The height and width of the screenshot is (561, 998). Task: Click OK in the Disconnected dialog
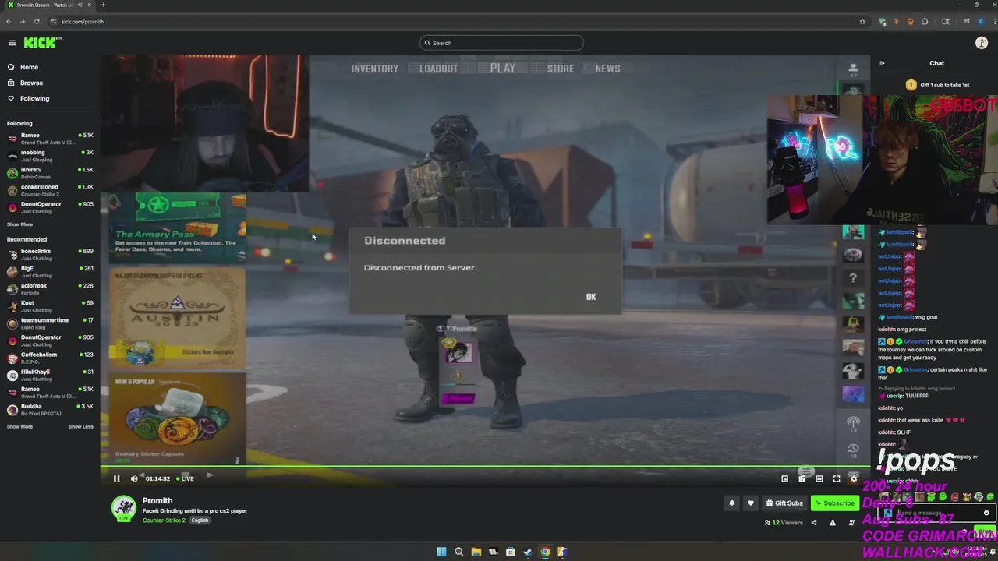pos(591,297)
